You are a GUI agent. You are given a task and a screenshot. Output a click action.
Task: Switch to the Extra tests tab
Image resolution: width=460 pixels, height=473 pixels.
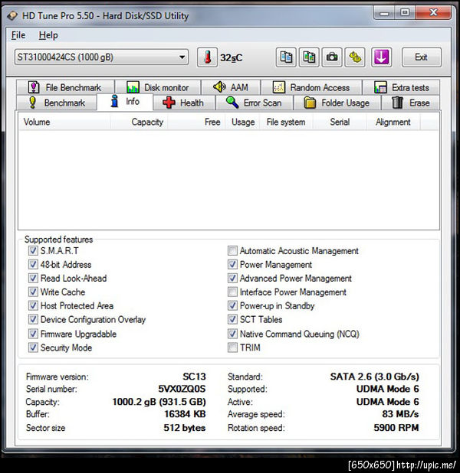coord(402,87)
